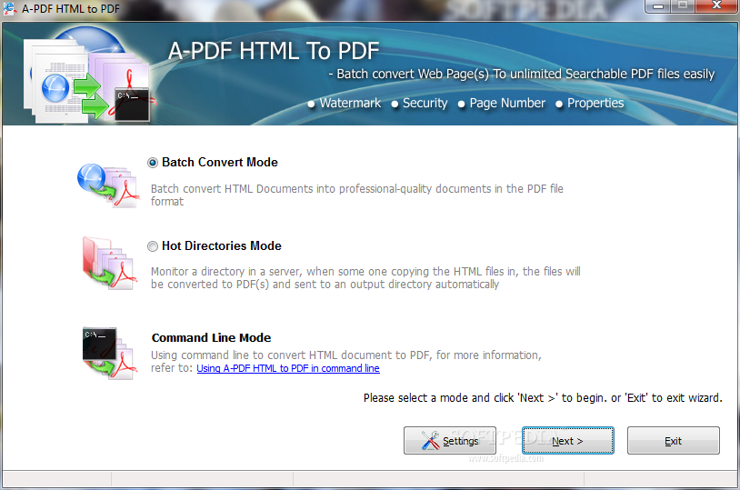Click the 'Batch convert HTML Documents' description
Screen dimensions: 740x490
[x=357, y=195]
